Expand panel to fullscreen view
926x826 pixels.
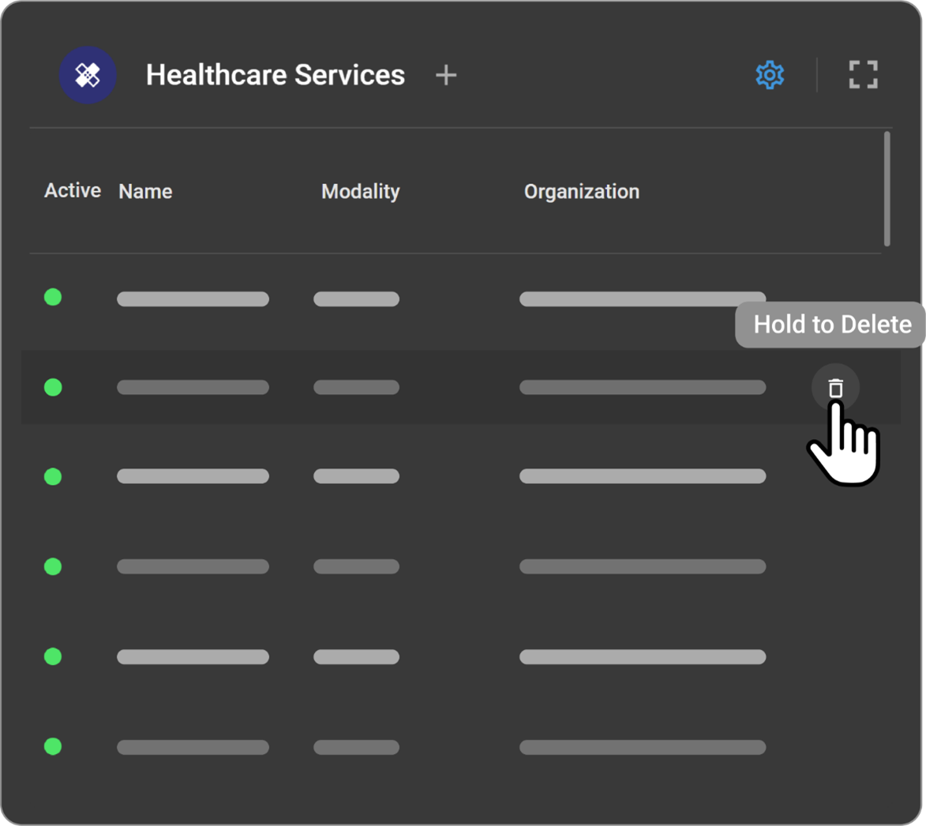(x=863, y=75)
